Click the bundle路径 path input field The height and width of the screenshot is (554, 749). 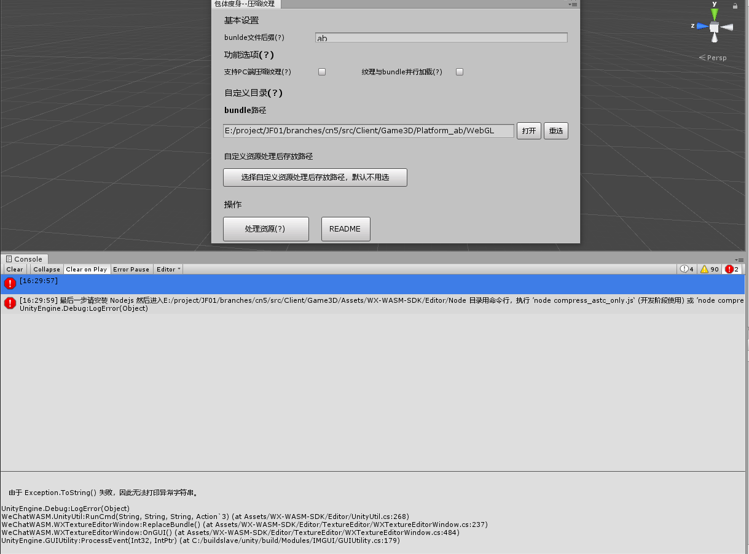pos(369,130)
